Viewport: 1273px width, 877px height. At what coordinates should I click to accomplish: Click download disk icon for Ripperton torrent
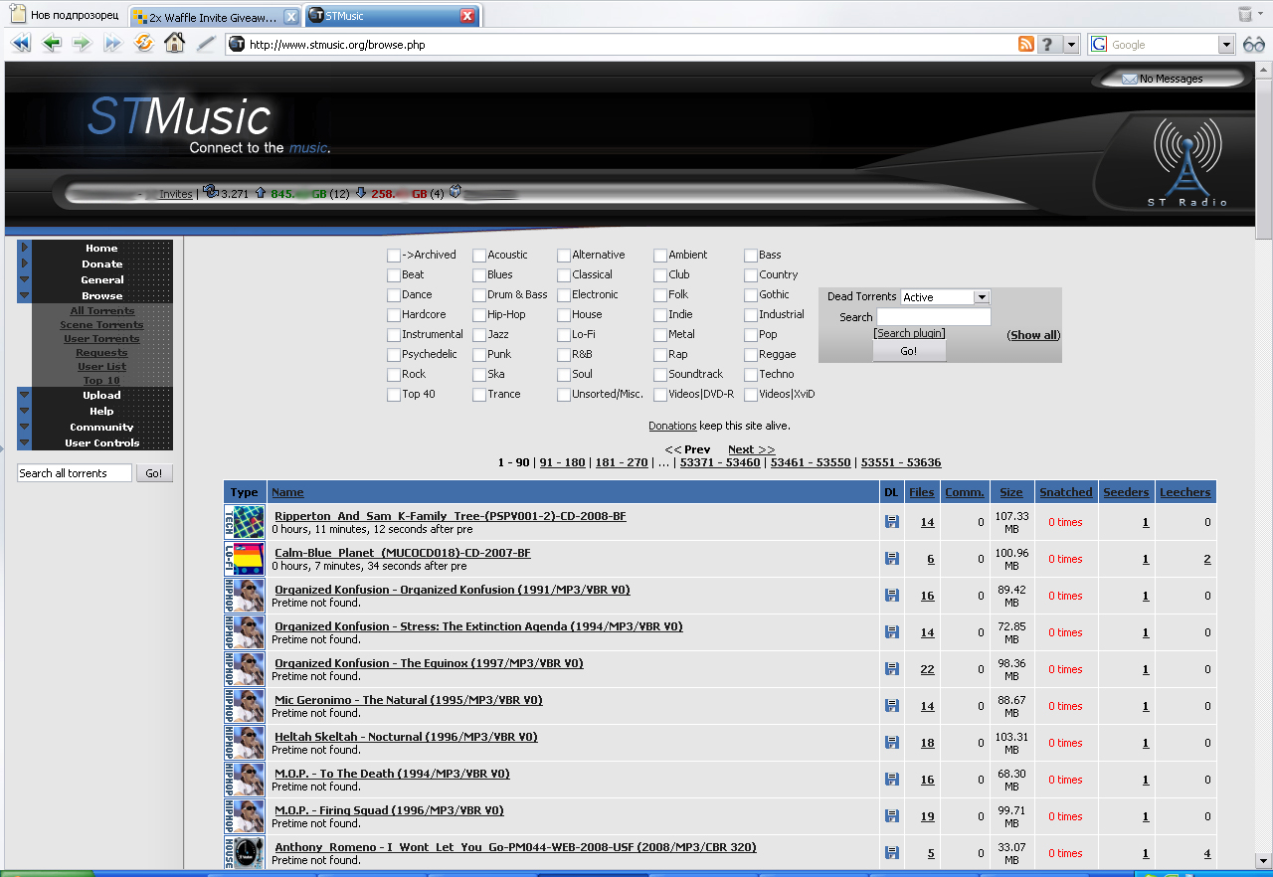click(892, 522)
